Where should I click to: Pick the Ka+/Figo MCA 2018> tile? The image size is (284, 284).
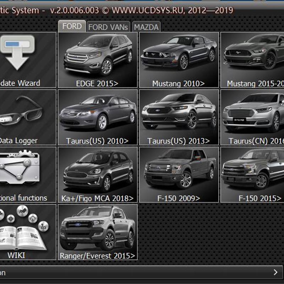tap(98, 175)
